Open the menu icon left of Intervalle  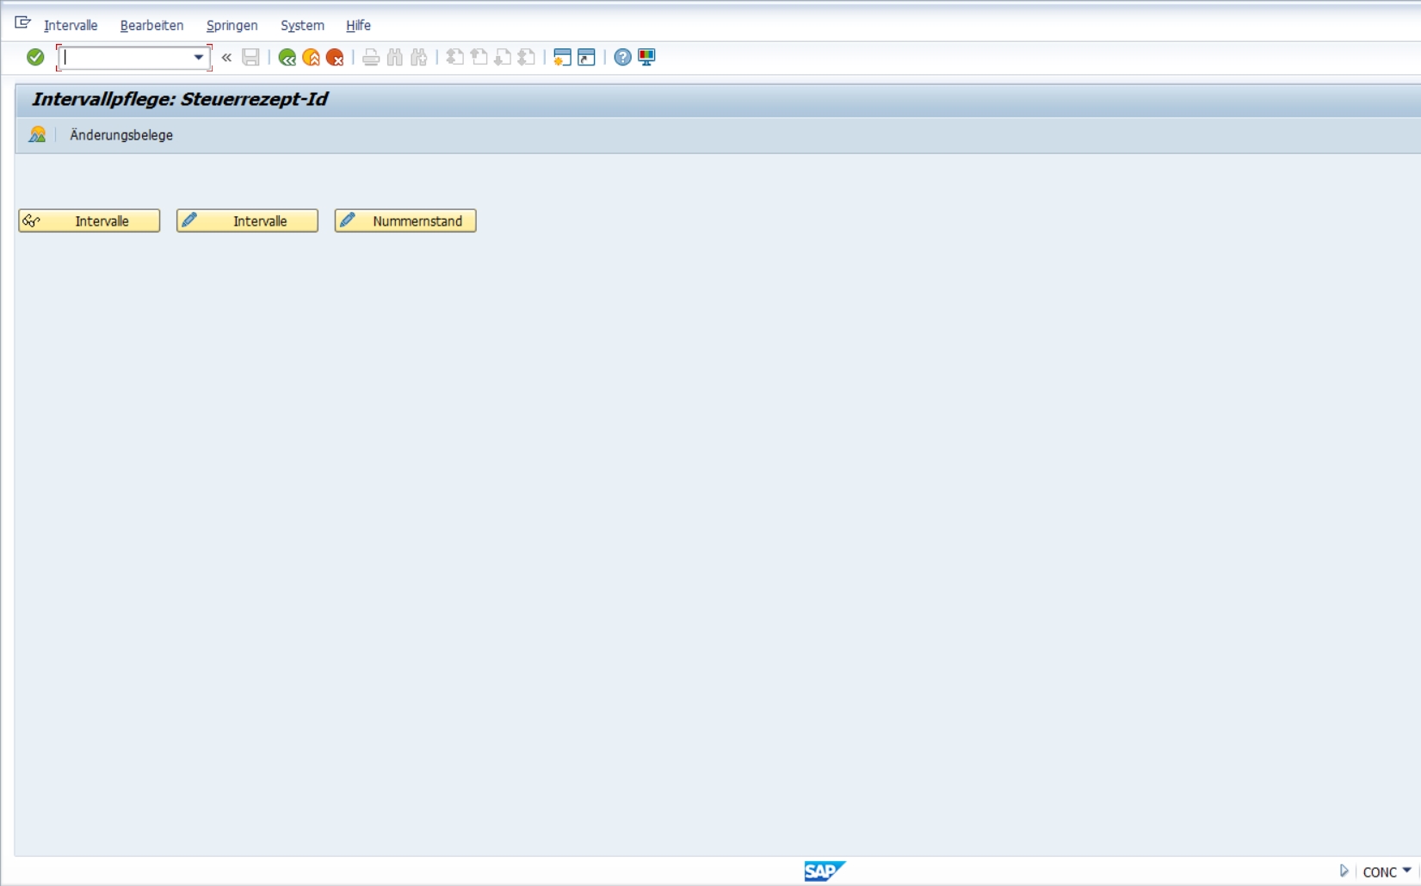tap(23, 23)
